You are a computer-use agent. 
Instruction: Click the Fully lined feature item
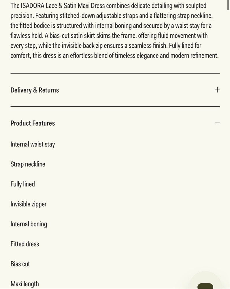click(22, 184)
